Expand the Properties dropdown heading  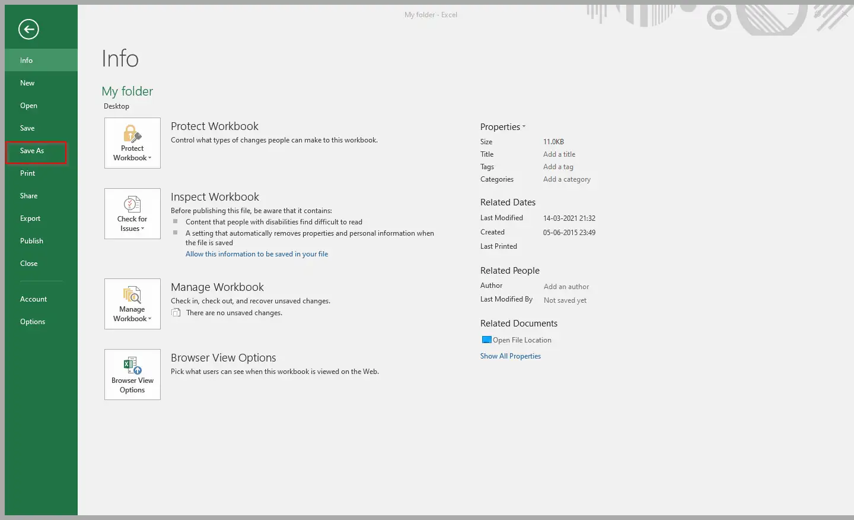tap(503, 126)
